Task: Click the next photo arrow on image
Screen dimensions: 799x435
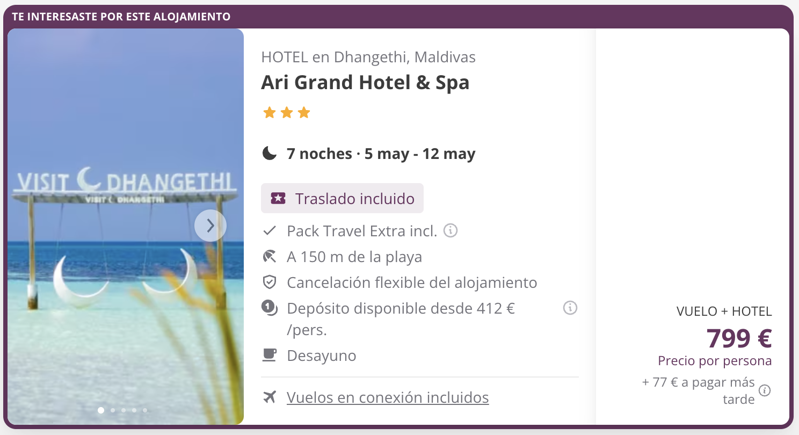Action: point(210,226)
